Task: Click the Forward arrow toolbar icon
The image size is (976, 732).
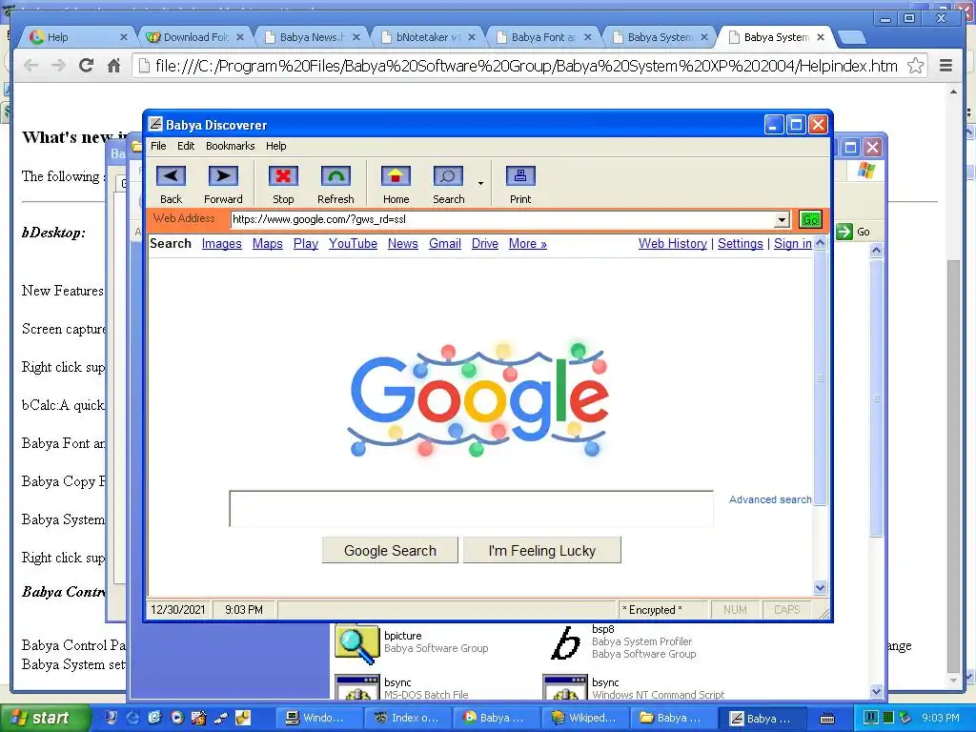Action: (223, 176)
